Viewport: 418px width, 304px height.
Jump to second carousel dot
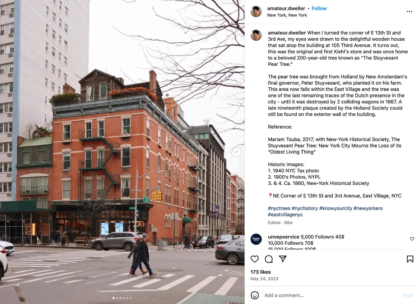117,298
